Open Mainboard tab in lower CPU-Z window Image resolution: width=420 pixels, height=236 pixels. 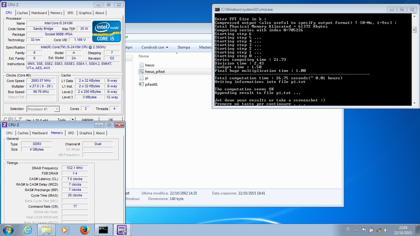40,133
